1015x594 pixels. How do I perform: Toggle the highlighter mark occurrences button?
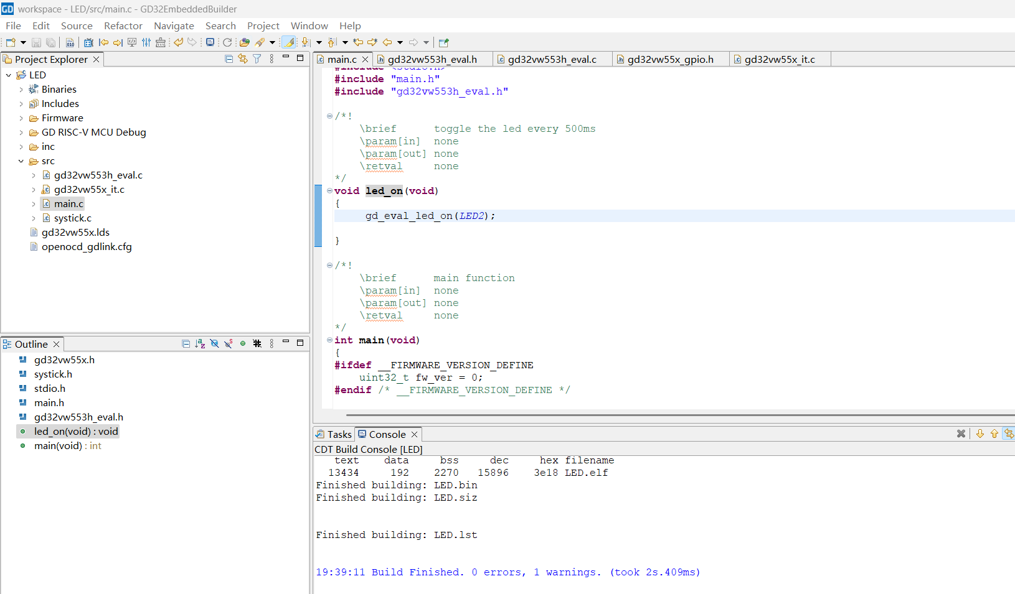click(x=289, y=42)
